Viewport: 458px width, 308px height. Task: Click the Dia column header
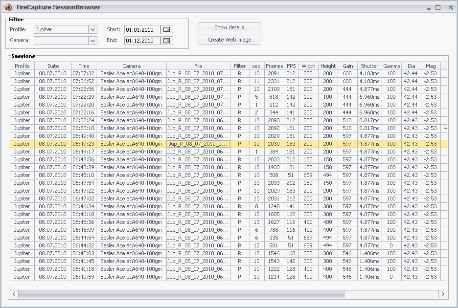[x=411, y=66]
